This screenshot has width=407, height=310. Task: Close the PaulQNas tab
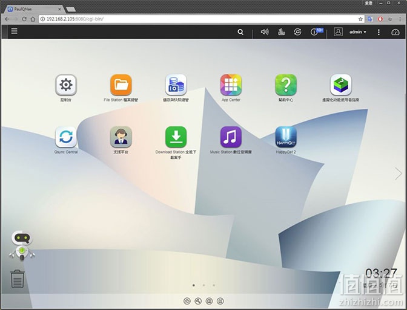59,9
